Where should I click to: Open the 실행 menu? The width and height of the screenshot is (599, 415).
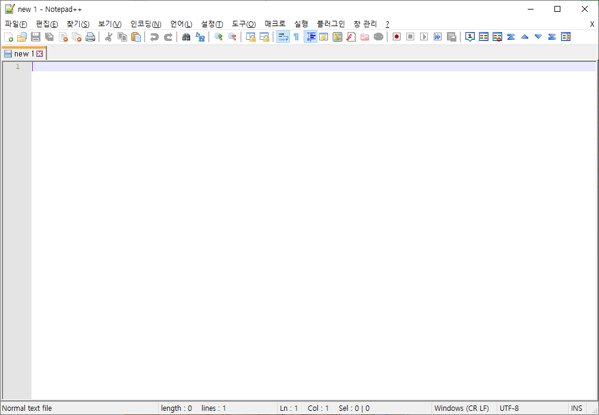point(301,24)
